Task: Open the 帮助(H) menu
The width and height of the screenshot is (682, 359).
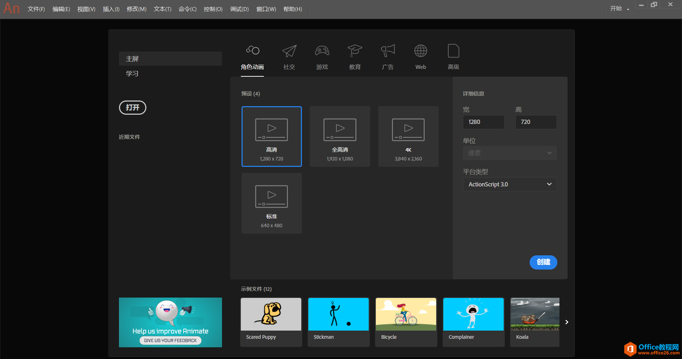Action: pyautogui.click(x=293, y=9)
